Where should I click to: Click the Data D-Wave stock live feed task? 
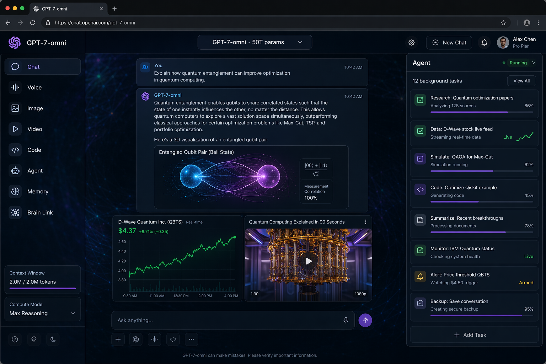click(474, 133)
